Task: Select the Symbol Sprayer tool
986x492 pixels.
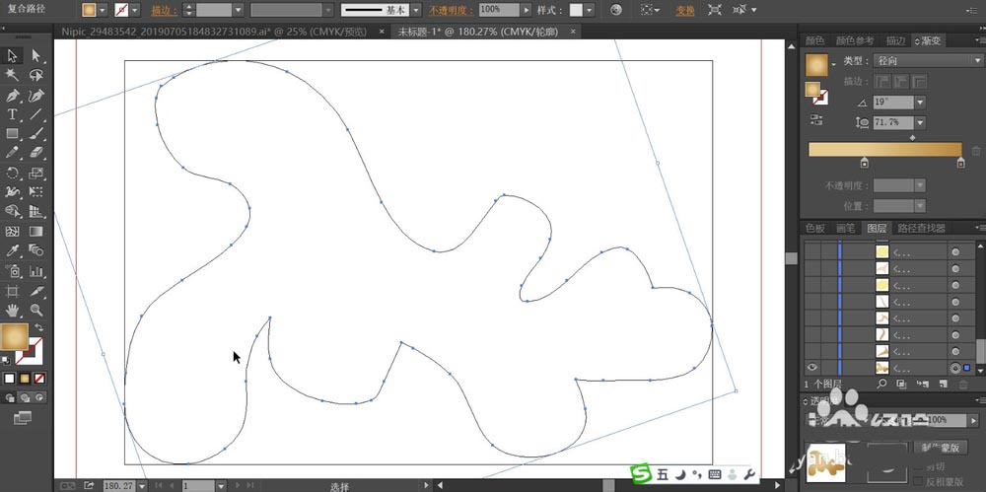Action: tap(12, 271)
